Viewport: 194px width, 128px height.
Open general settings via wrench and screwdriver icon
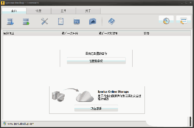tap(44, 21)
